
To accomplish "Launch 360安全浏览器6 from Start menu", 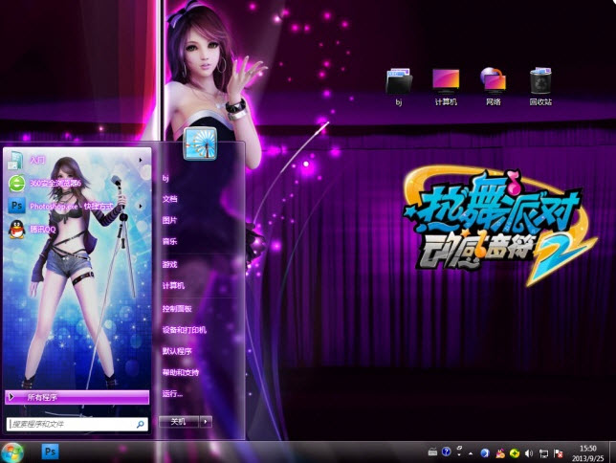I will (77, 183).
